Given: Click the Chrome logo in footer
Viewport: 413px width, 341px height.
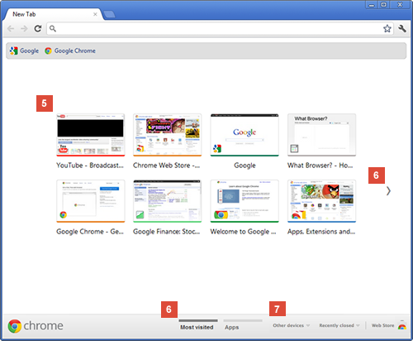Looking at the screenshot, I should [x=36, y=326].
